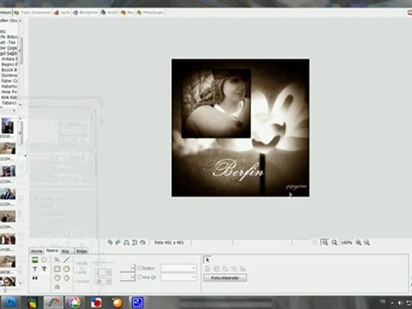This screenshot has height=309, width=412.
Task: Select the plain Text (T) tool
Action: pyautogui.click(x=35, y=269)
